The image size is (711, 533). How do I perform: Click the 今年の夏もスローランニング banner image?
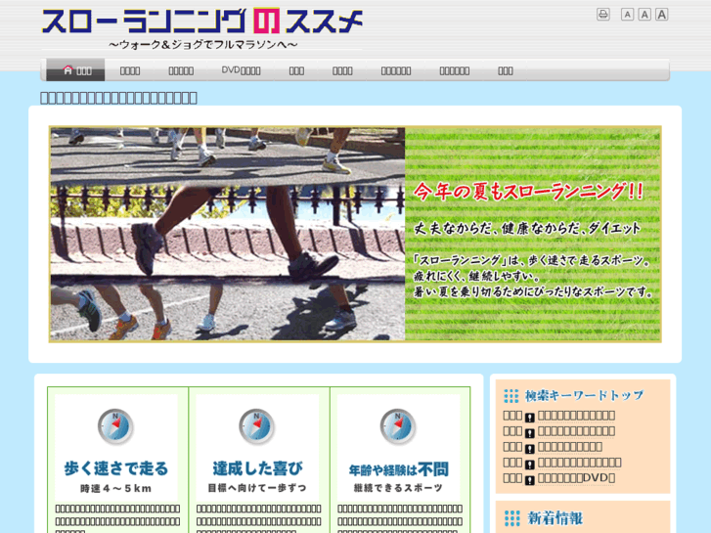355,234
